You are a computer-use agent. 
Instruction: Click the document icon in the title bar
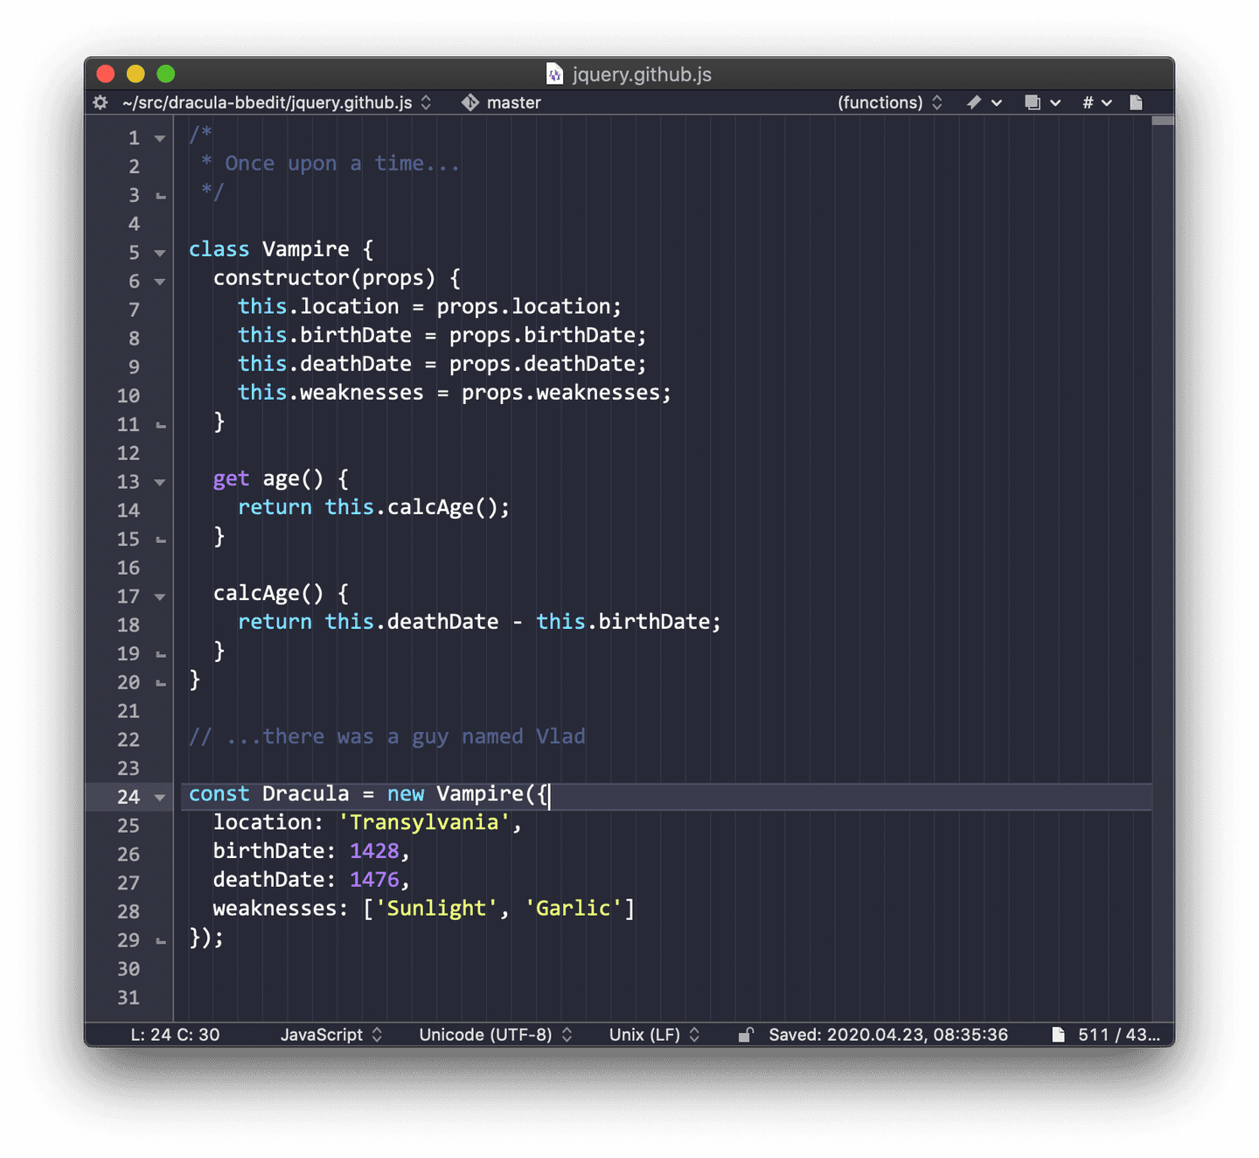[x=554, y=73]
